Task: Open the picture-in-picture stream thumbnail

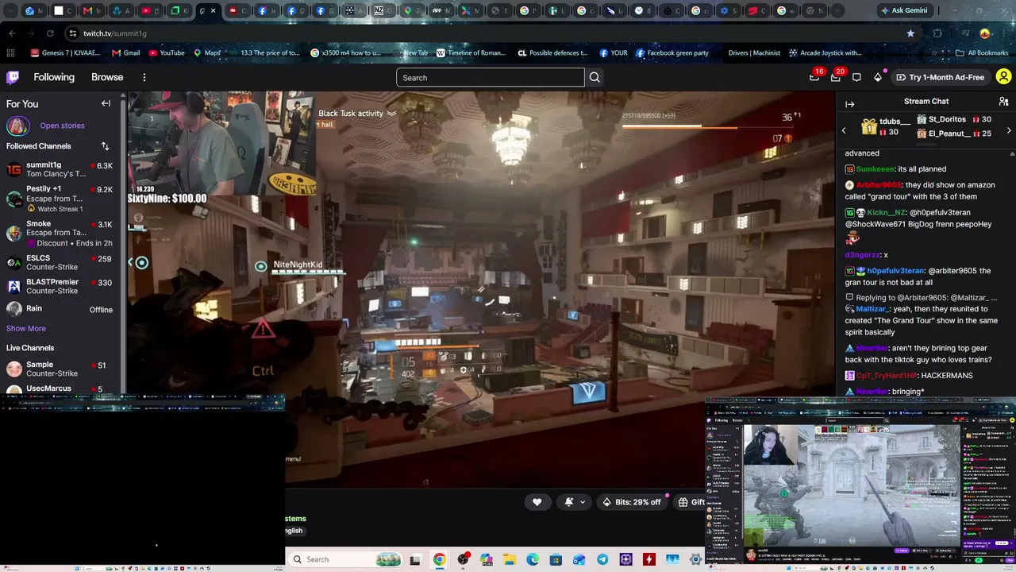Action: coord(860,485)
